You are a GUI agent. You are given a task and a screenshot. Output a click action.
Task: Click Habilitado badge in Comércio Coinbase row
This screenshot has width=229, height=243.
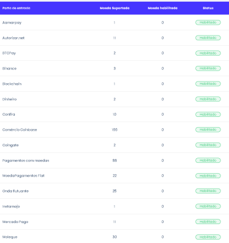pyautogui.click(x=208, y=130)
